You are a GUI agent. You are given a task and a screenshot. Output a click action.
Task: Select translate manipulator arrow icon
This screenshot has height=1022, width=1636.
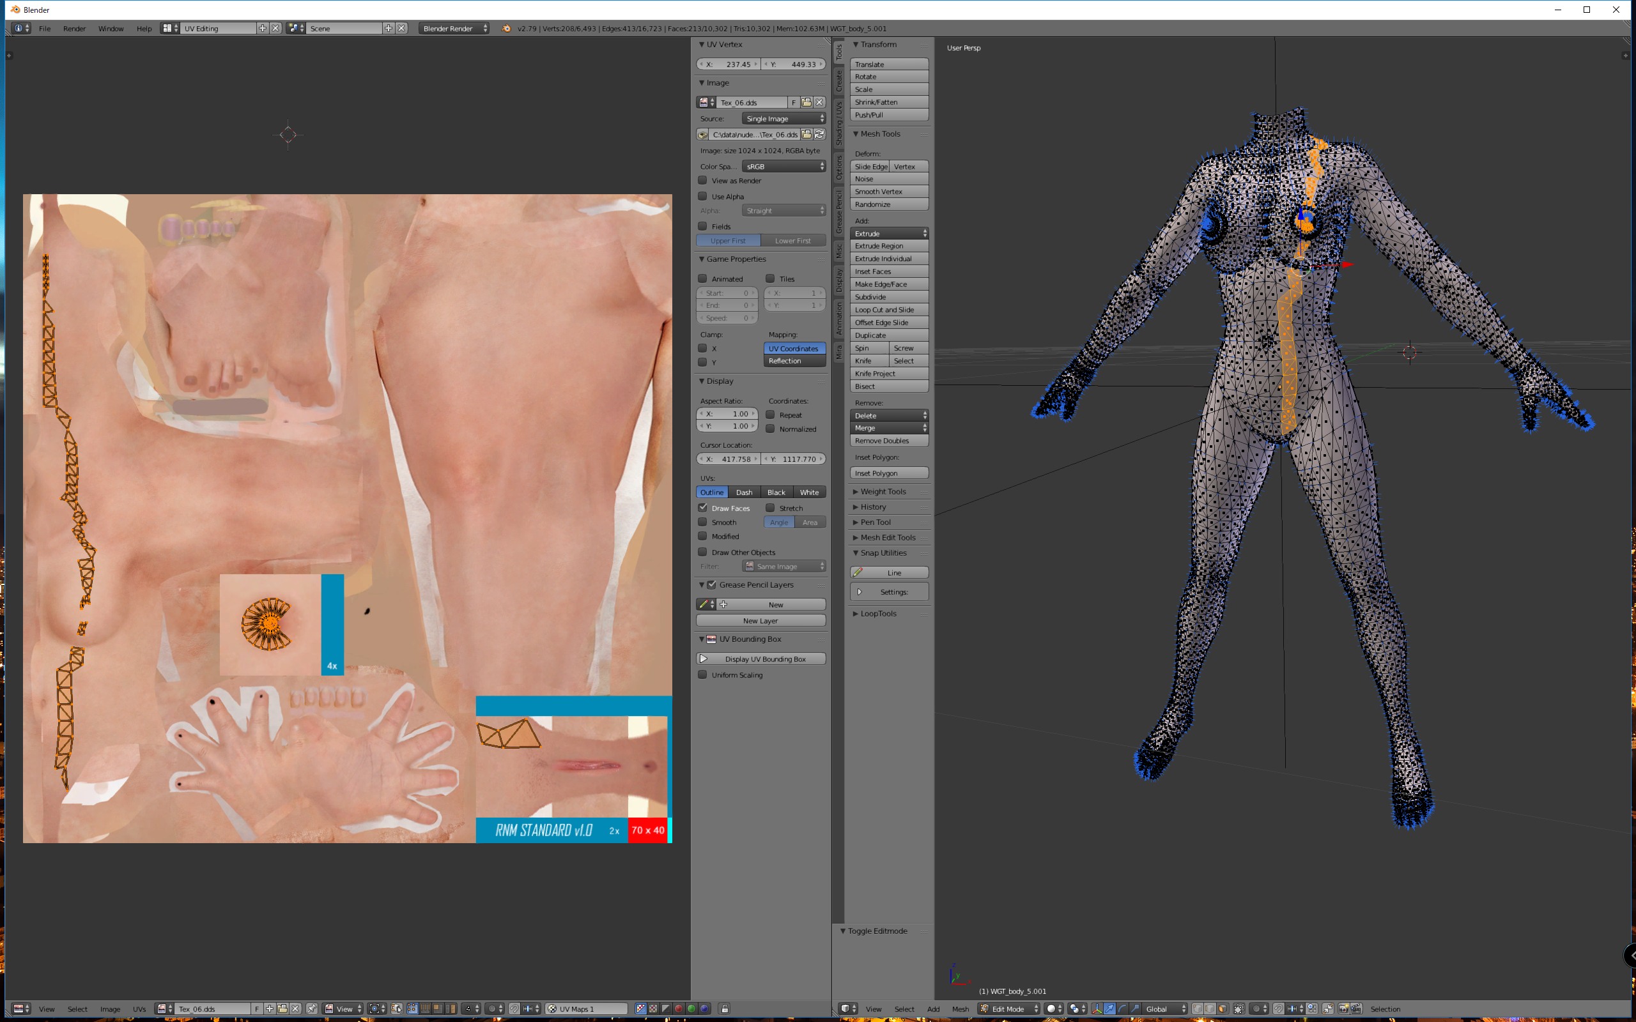(x=1109, y=1009)
